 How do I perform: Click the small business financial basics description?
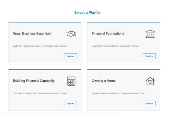click(x=40, y=46)
